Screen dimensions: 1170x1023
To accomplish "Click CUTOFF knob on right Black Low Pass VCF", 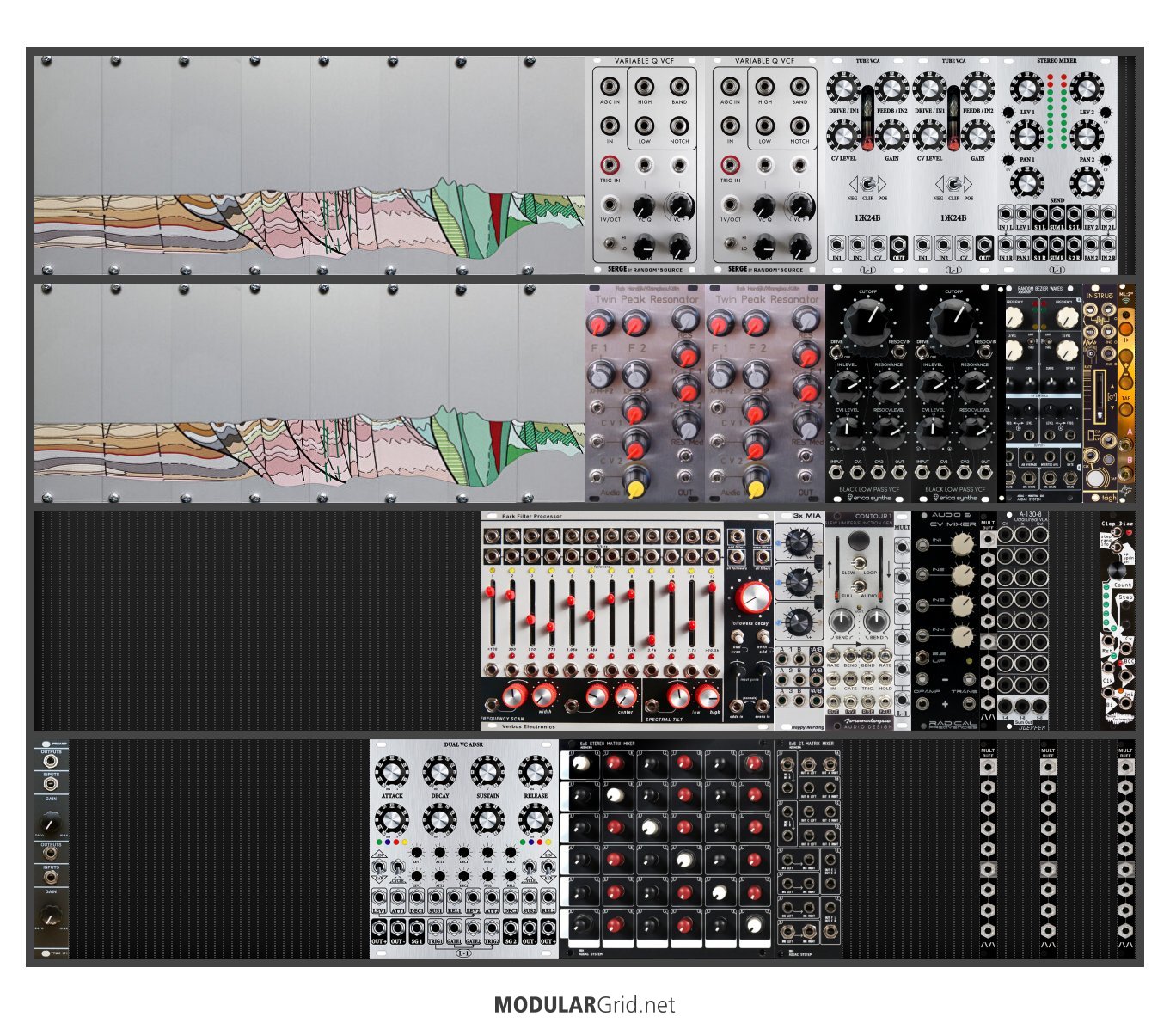I will pyautogui.click(x=953, y=322).
